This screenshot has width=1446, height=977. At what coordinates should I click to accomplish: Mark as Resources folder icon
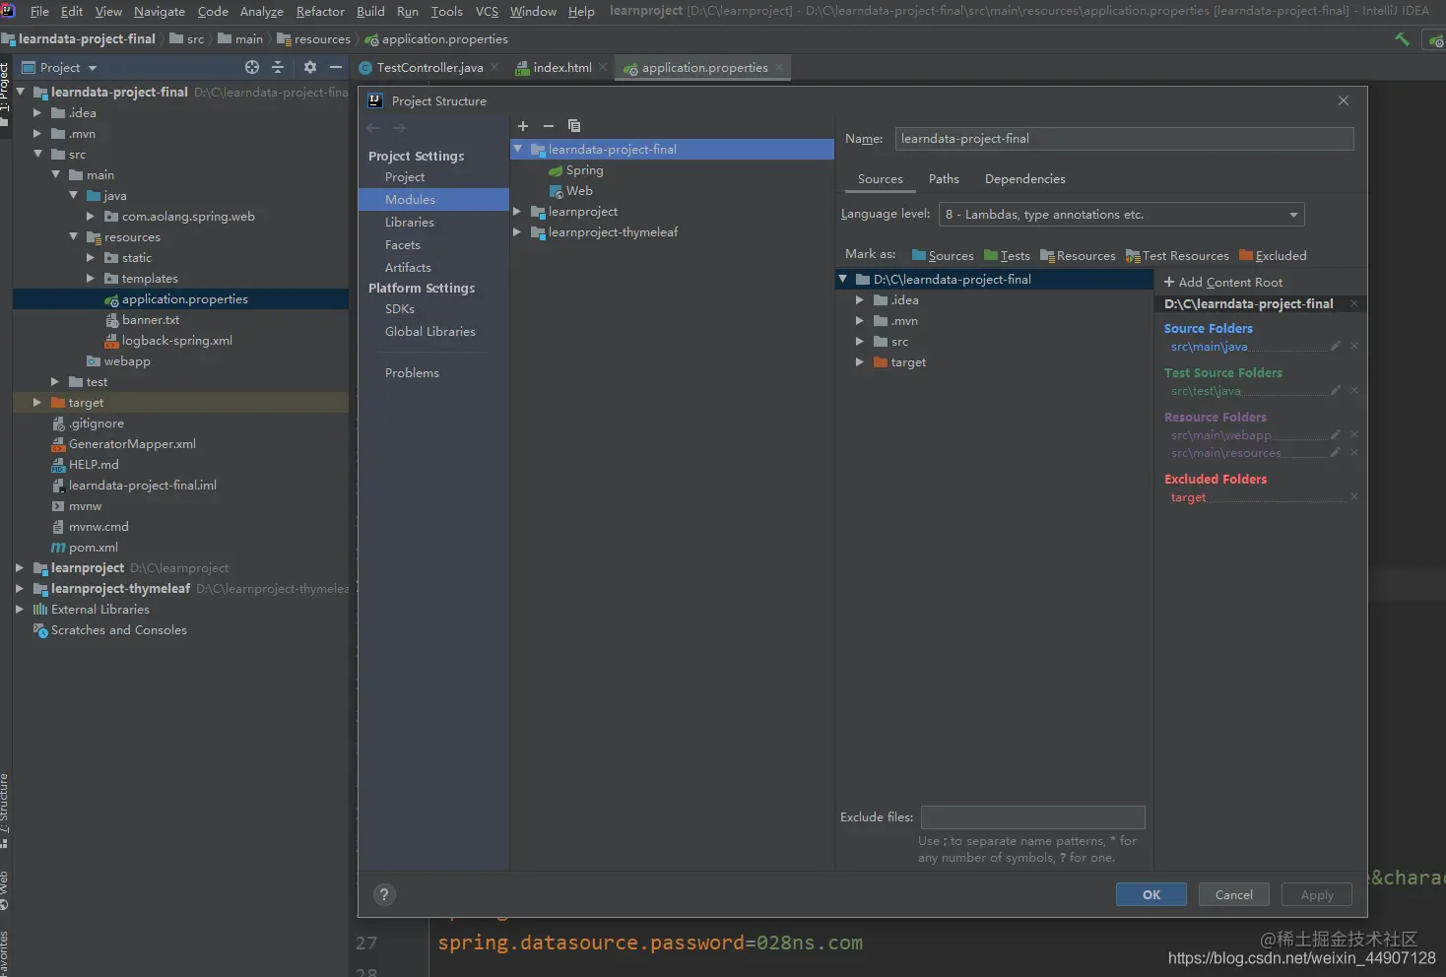[1047, 256]
